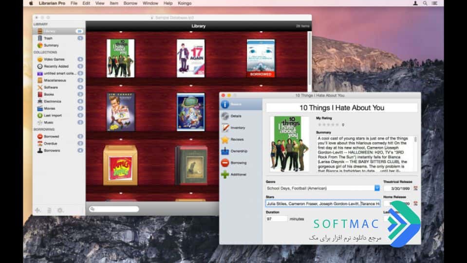This screenshot has height=263, width=467.
Task: Click the delete button below the sidebar
Action: (49, 210)
